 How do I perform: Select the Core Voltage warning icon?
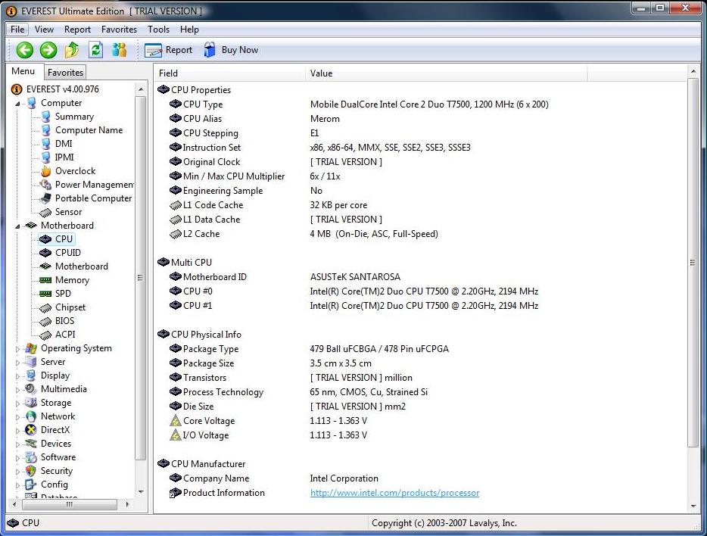[176, 421]
